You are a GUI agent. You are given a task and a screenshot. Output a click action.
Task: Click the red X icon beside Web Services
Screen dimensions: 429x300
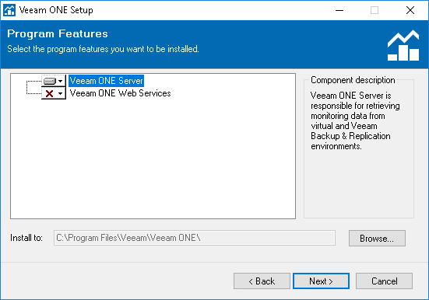coord(50,94)
